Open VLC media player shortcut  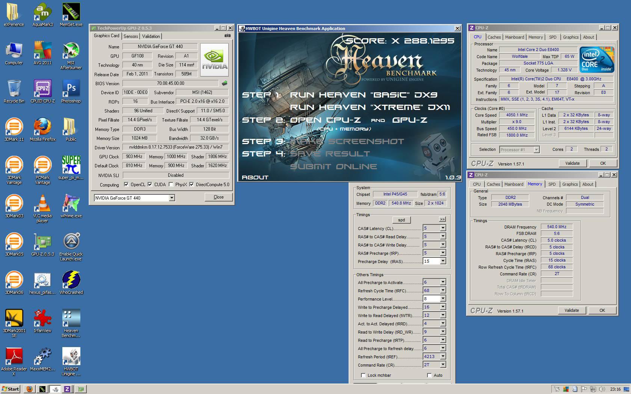click(x=42, y=209)
